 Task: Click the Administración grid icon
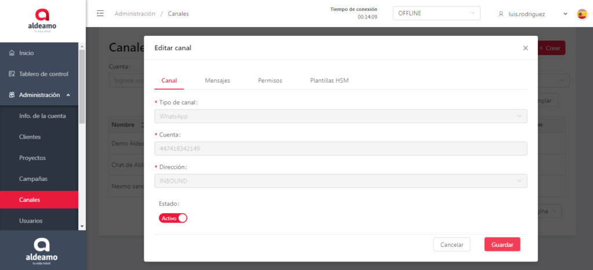[12, 95]
